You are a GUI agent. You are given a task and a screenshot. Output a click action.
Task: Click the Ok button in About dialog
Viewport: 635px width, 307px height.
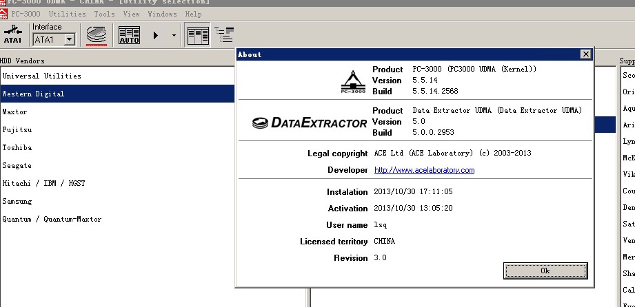pos(545,271)
